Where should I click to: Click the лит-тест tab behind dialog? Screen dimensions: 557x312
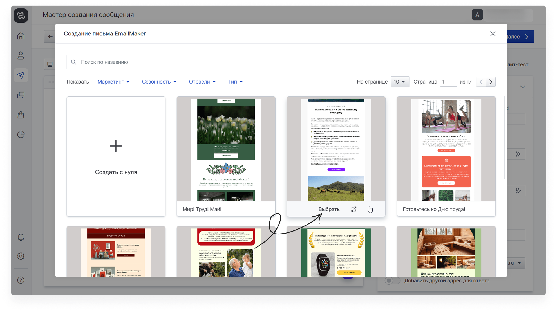518,64
